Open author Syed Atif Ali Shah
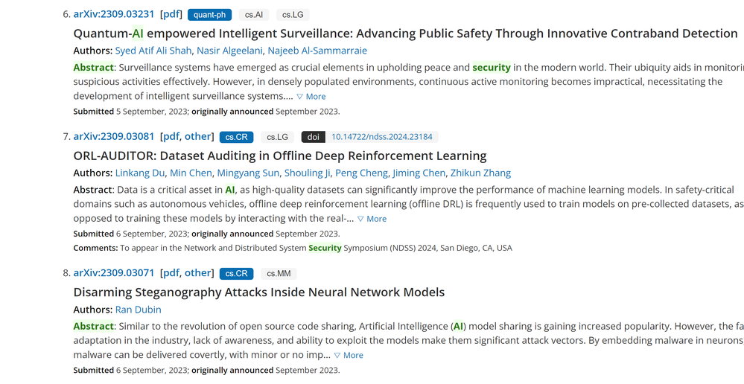 pyautogui.click(x=153, y=51)
